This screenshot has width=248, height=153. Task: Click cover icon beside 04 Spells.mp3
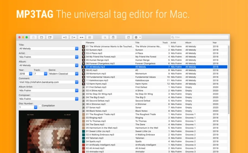[x=83, y=141]
